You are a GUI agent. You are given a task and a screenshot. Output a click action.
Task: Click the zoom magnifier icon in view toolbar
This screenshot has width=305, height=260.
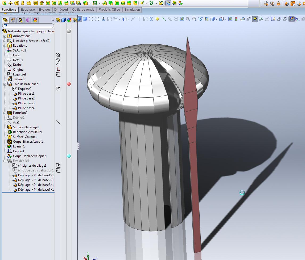tap(188, 19)
